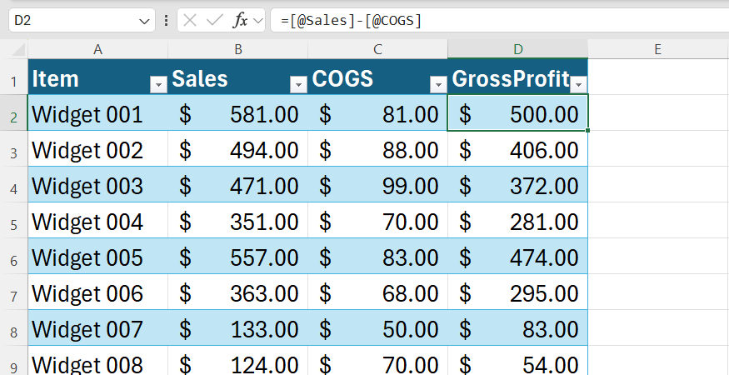Select the Widget 005 cell

click(x=97, y=257)
